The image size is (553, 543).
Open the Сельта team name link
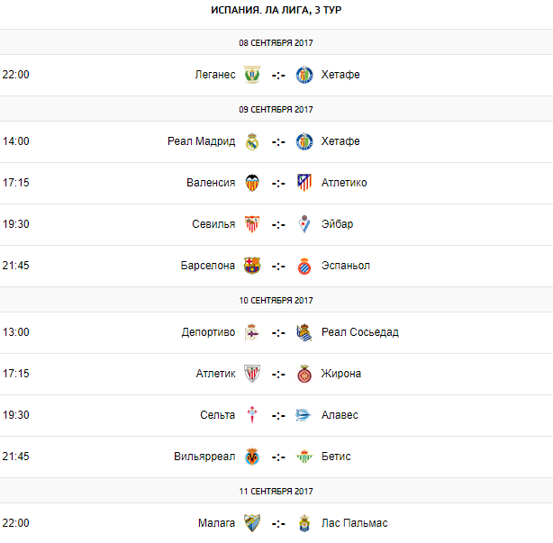pos(217,415)
